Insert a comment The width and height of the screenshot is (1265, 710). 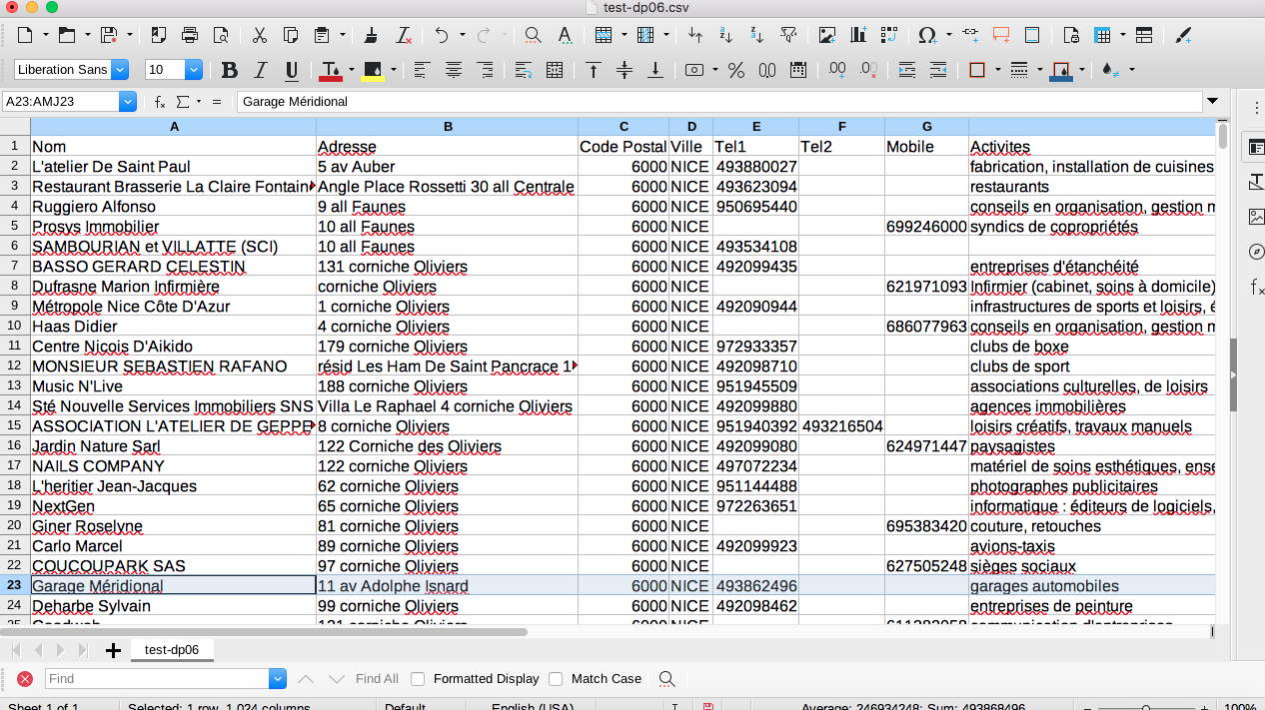point(1001,36)
